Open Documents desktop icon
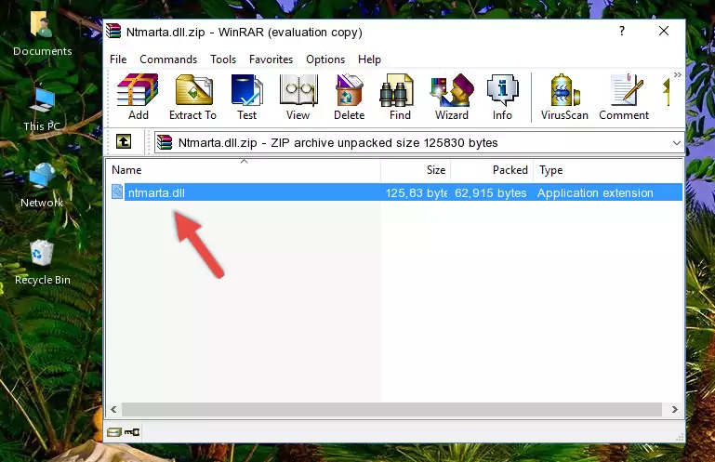 coord(43,33)
